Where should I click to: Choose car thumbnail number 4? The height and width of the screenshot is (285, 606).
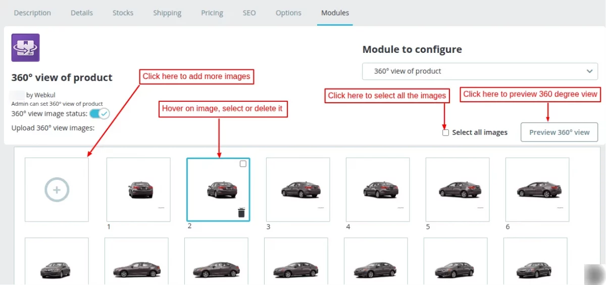coord(378,190)
